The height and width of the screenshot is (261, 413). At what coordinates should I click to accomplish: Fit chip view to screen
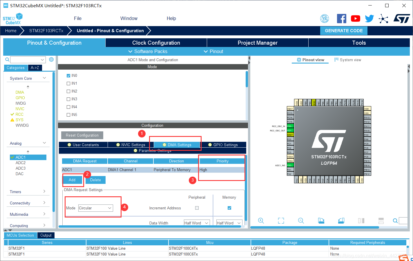(x=281, y=221)
